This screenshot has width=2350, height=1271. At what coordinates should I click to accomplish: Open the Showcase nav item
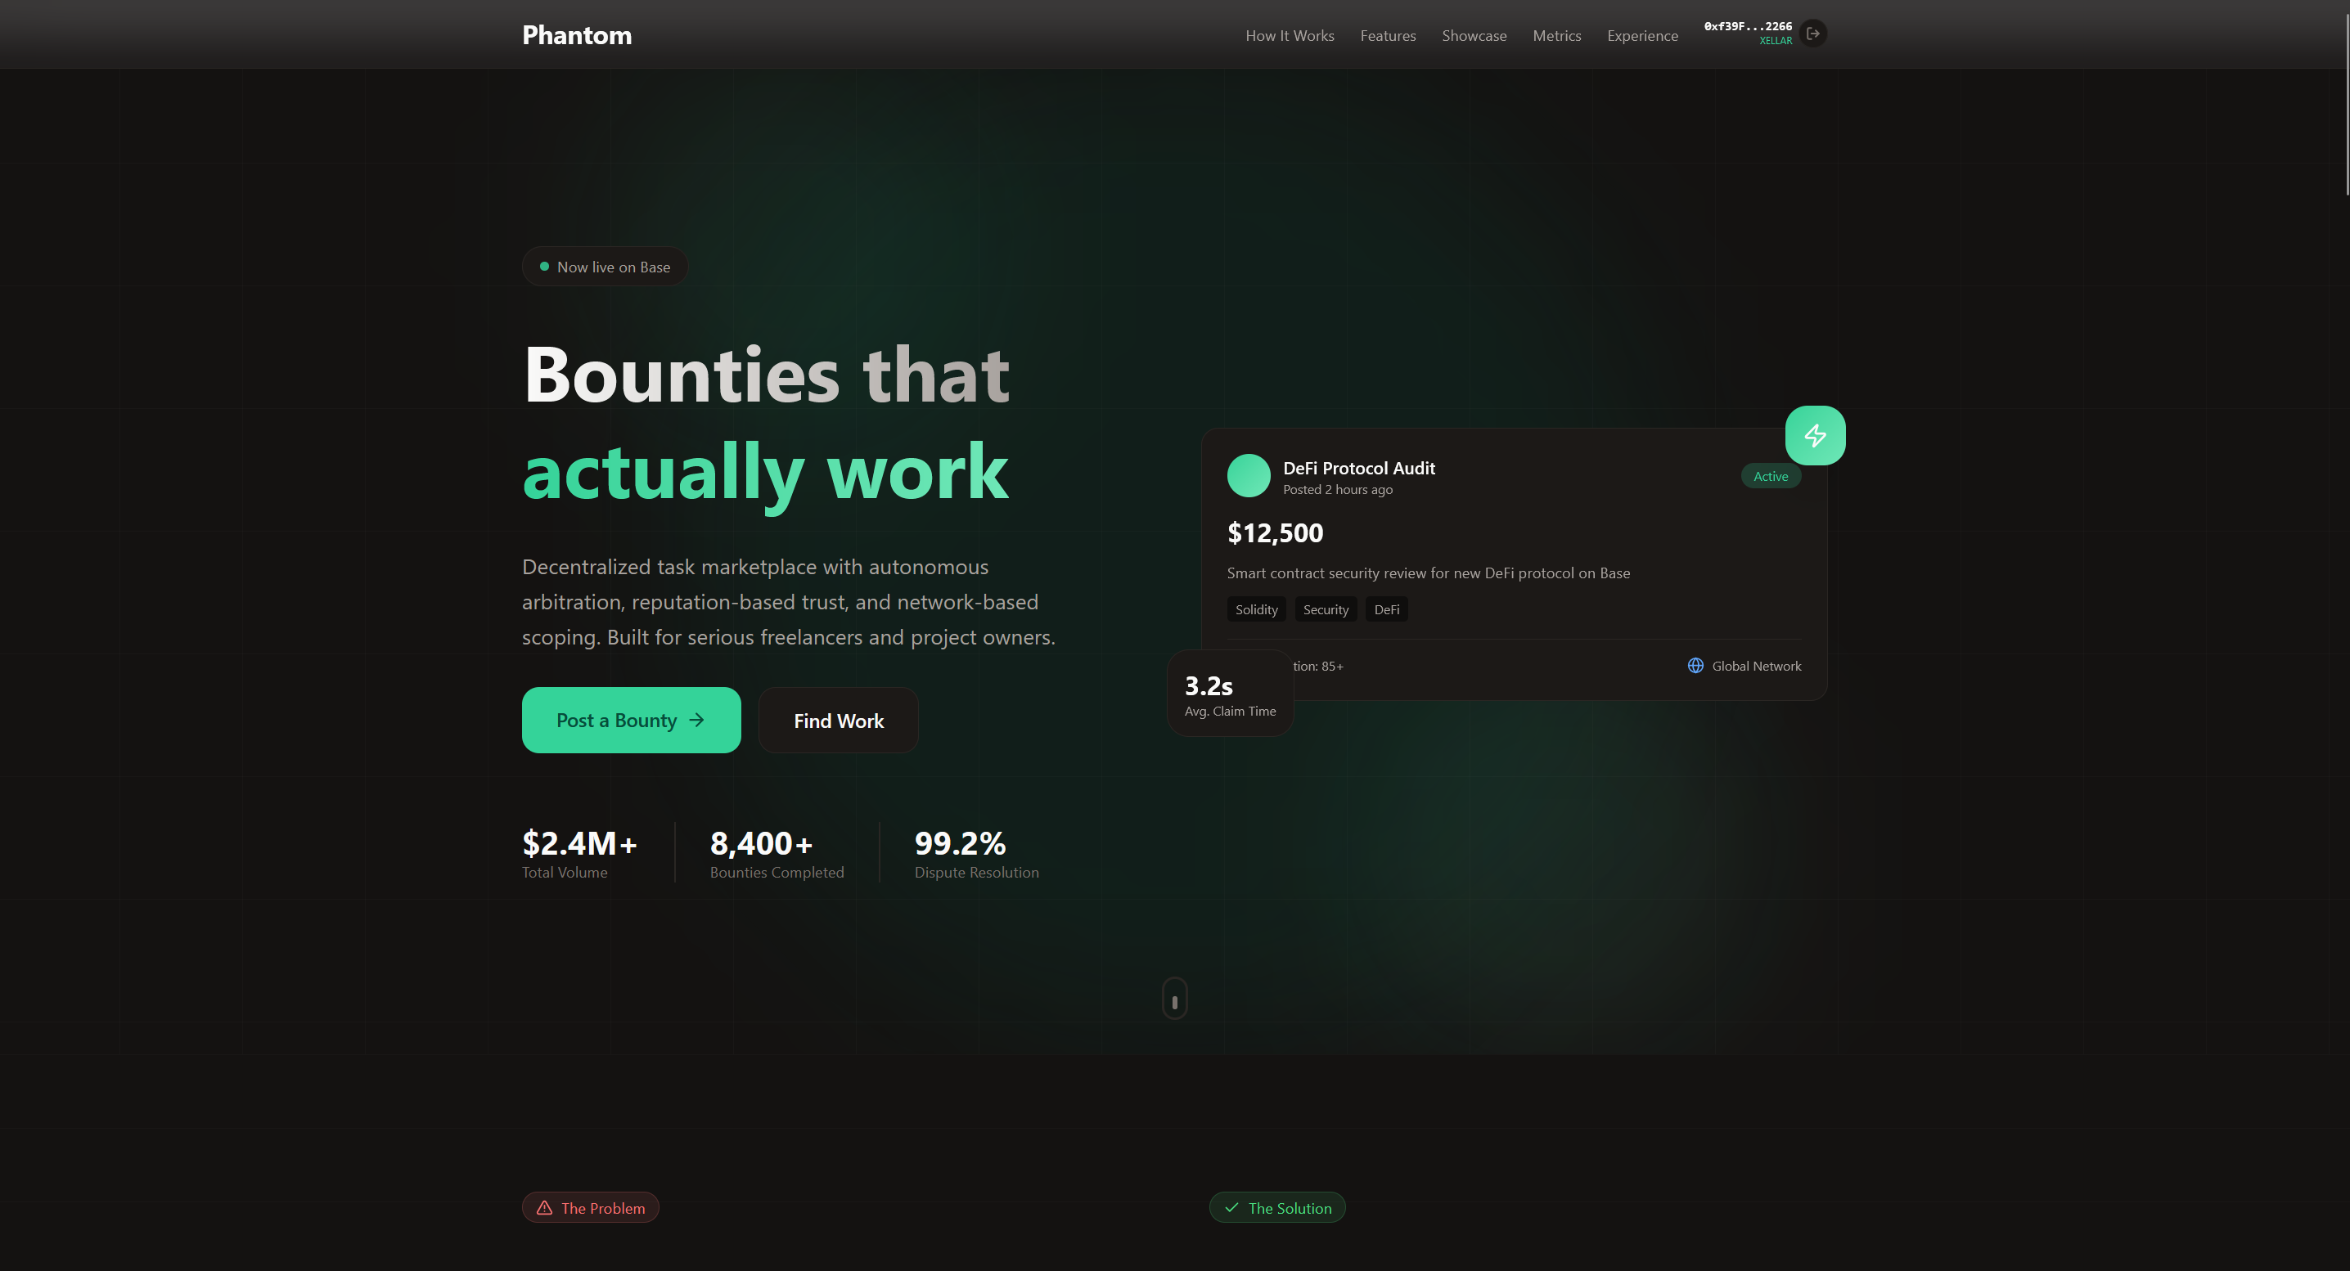[1474, 35]
